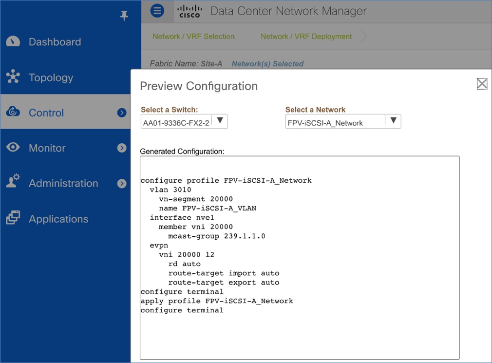Expand the Control submenu arrow

tap(122, 113)
